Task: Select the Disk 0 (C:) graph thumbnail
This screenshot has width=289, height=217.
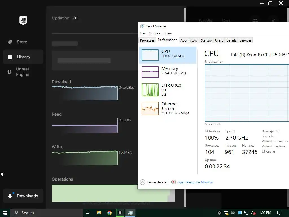Action: pos(150,90)
